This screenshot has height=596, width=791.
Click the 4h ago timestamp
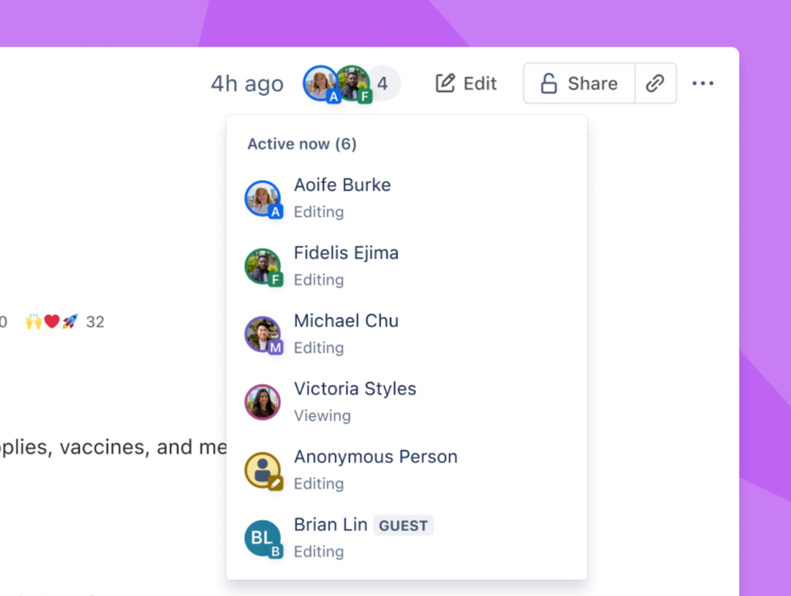(x=247, y=84)
